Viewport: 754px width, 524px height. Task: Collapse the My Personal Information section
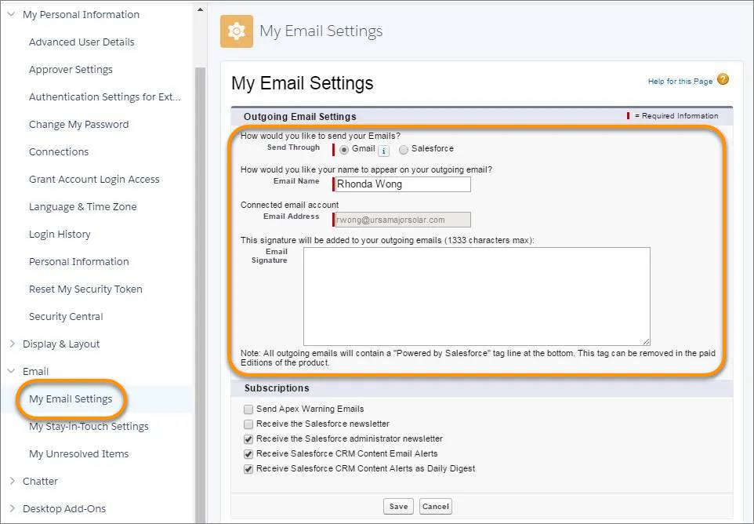coord(11,14)
